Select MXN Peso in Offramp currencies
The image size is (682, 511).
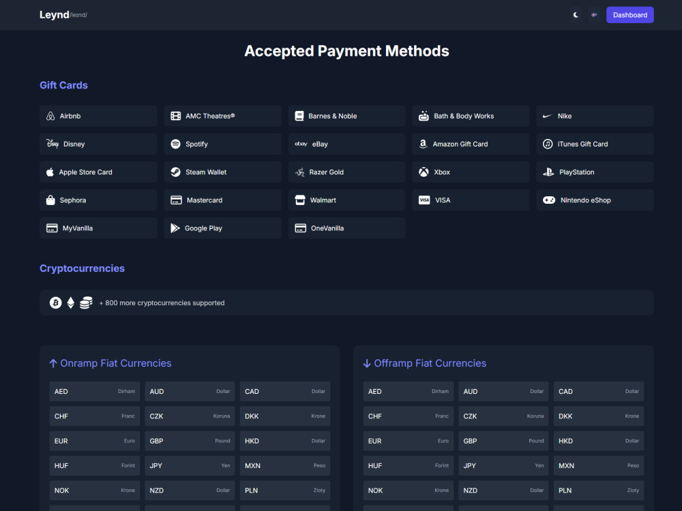point(599,466)
